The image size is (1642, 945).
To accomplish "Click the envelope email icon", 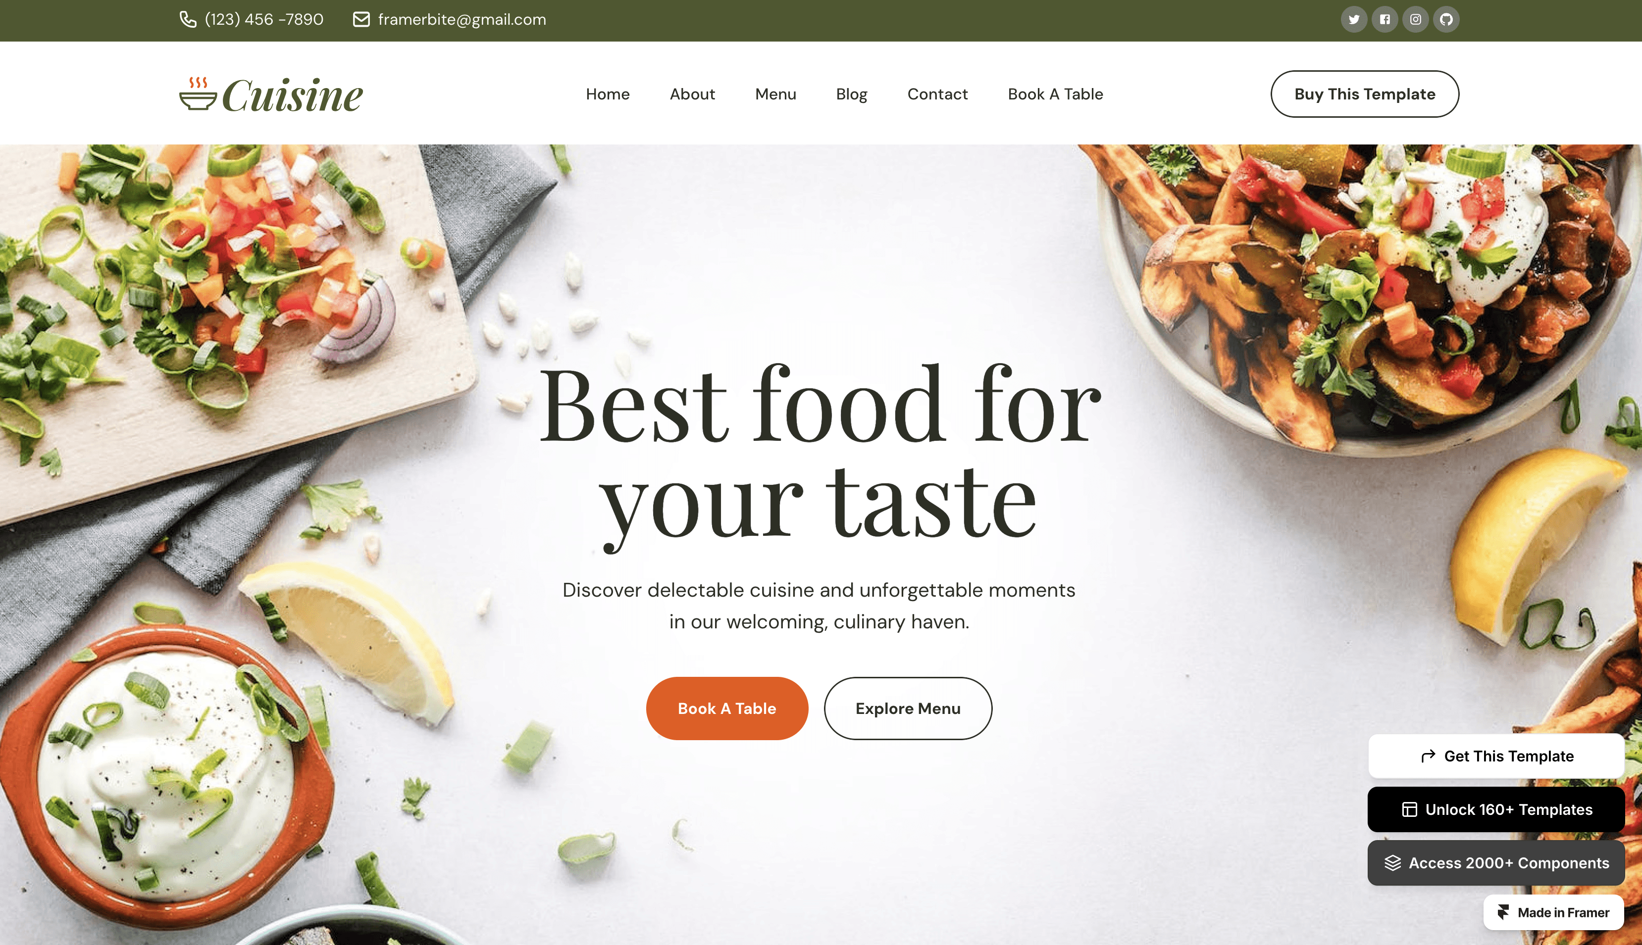I will click(x=361, y=19).
